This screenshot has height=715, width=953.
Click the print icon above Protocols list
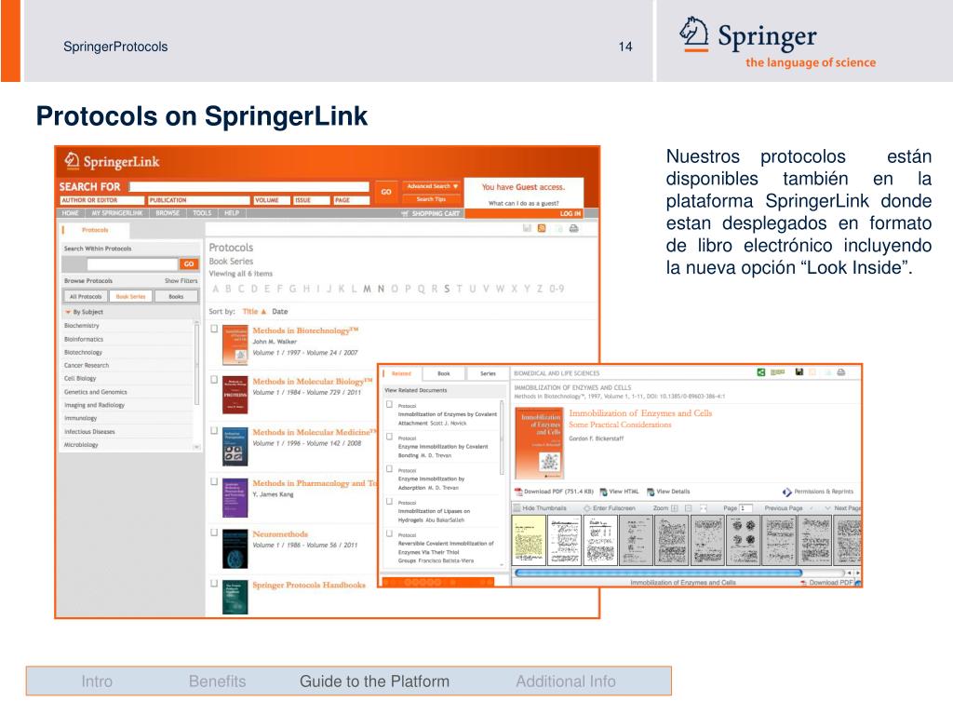[x=573, y=229]
